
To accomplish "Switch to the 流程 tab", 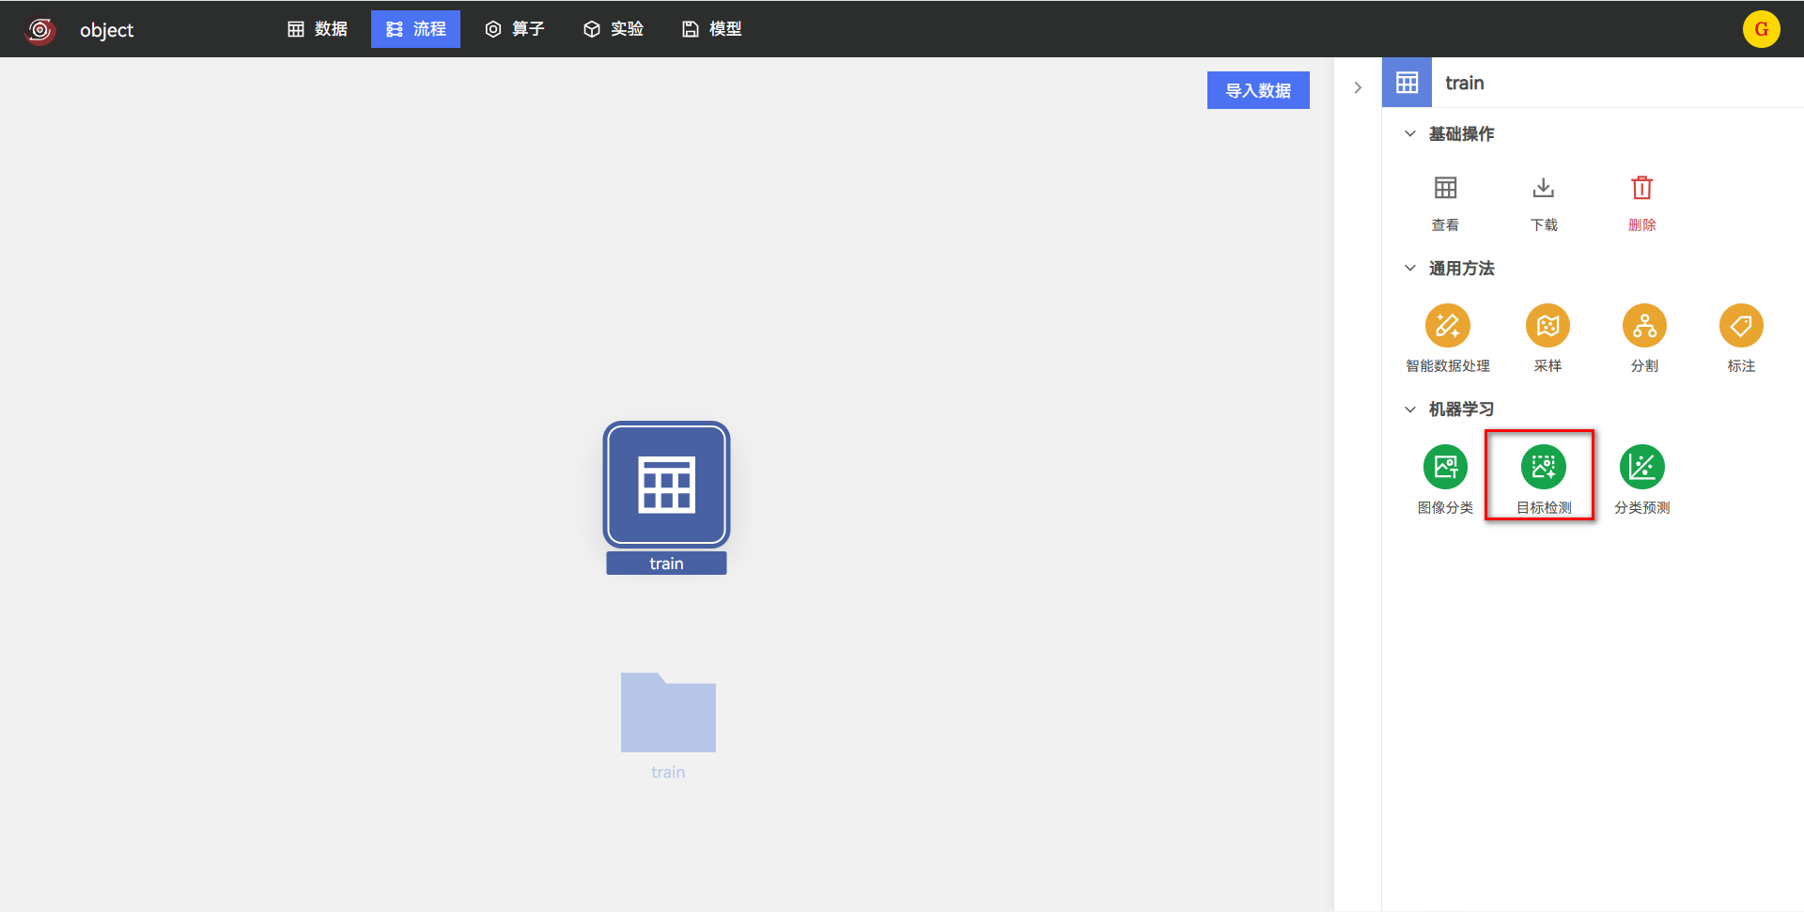I will [415, 29].
